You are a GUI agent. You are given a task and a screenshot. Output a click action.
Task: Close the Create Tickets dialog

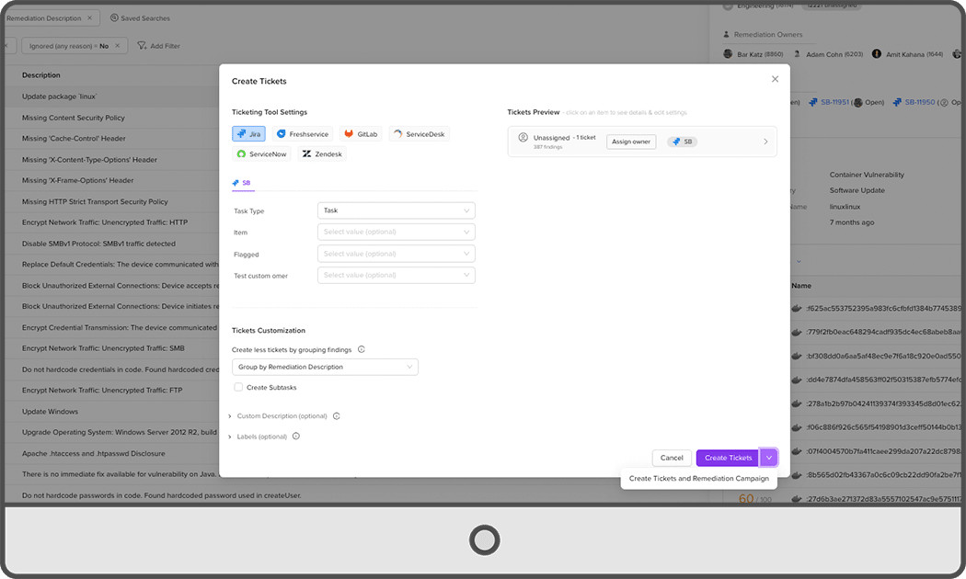[775, 79]
